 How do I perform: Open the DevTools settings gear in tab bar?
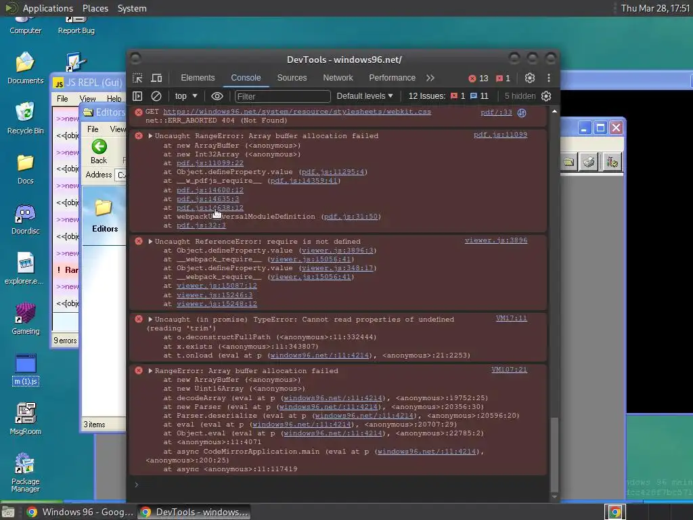[529, 79]
